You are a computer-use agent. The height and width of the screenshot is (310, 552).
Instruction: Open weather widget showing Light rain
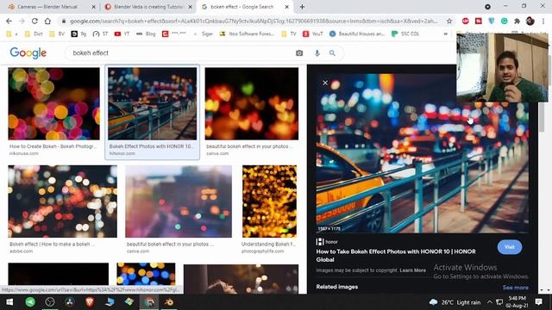pyautogui.click(x=455, y=302)
